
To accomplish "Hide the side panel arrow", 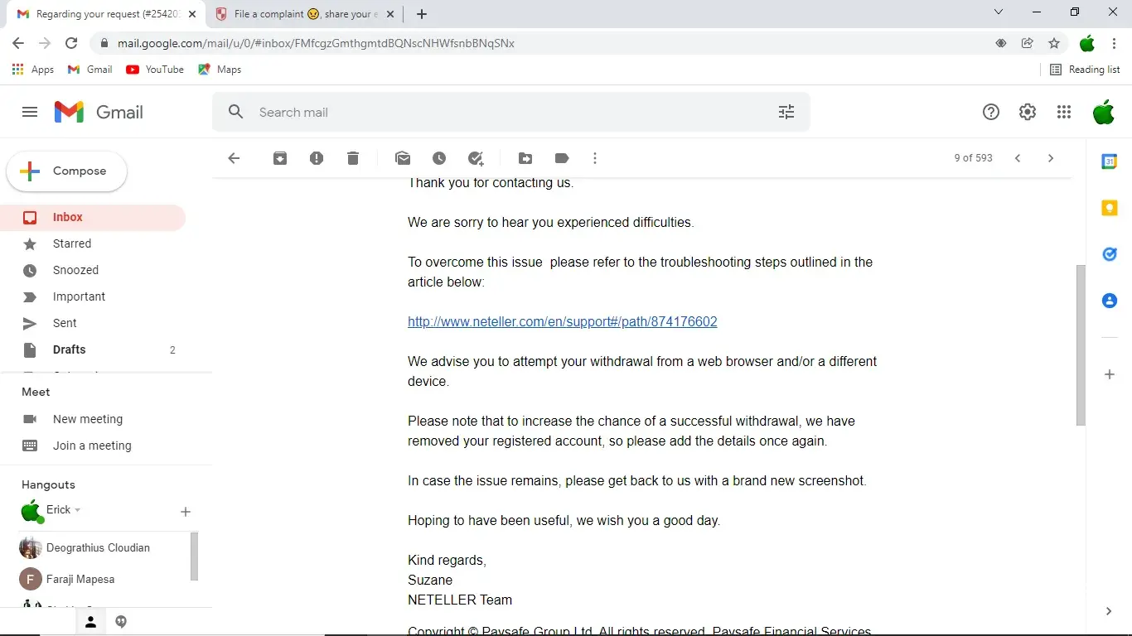I will point(1109,611).
